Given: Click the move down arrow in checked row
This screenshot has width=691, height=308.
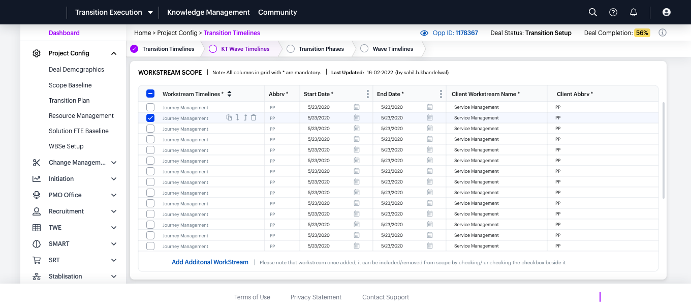Looking at the screenshot, I should pos(237,118).
